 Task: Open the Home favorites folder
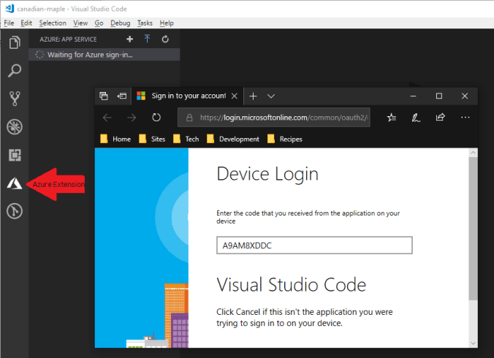115,139
